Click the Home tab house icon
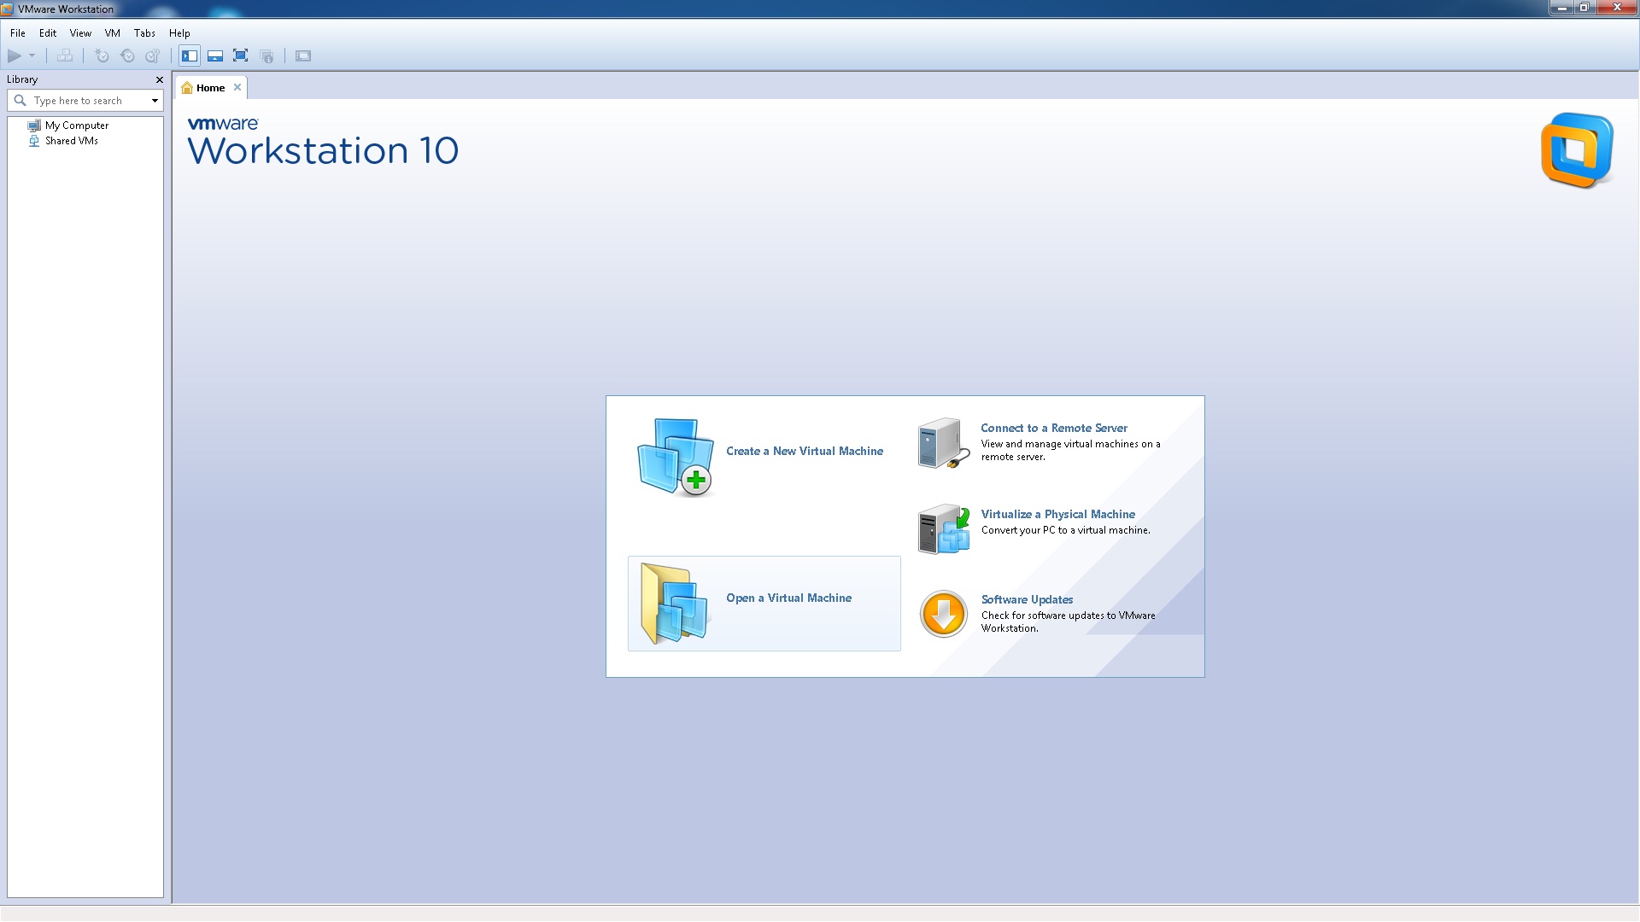Viewport: 1640px width, 922px height. (x=187, y=88)
